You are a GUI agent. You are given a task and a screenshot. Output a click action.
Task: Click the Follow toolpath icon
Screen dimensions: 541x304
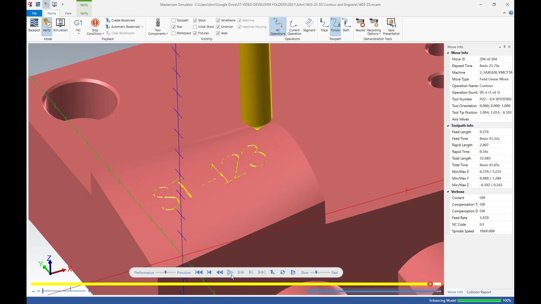click(x=335, y=25)
